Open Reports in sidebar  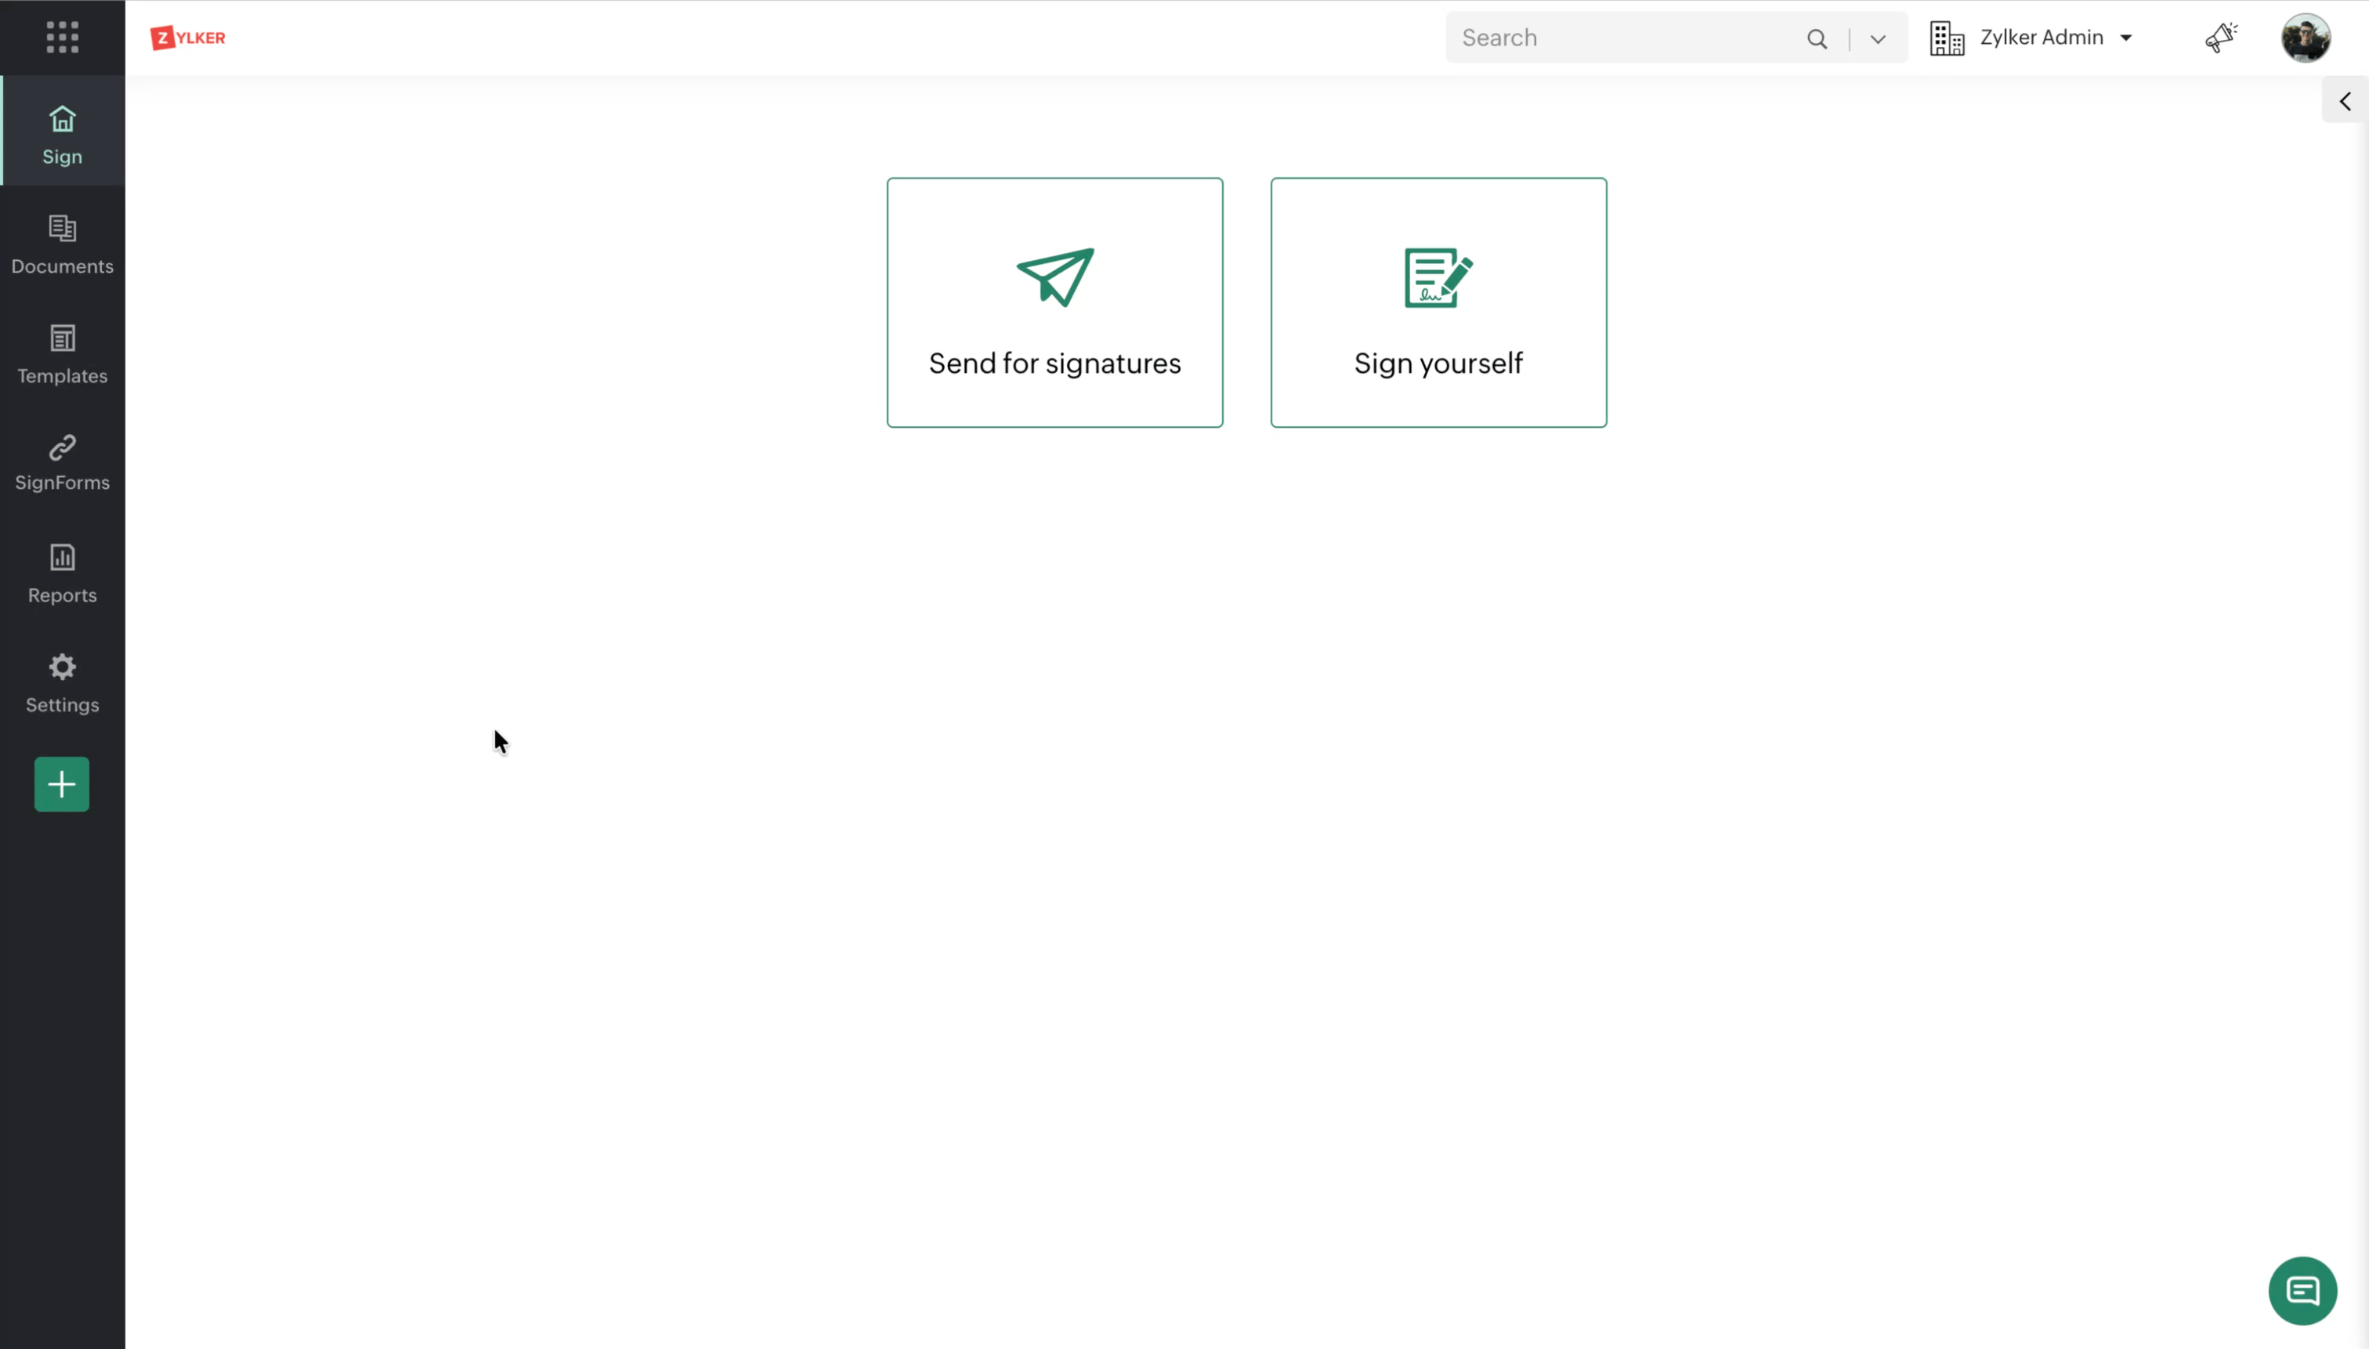pos(62,574)
